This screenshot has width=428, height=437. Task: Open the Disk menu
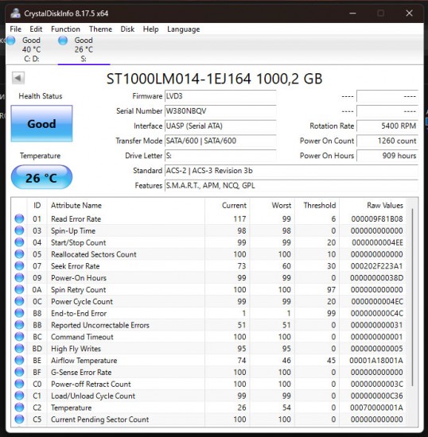[x=127, y=29]
